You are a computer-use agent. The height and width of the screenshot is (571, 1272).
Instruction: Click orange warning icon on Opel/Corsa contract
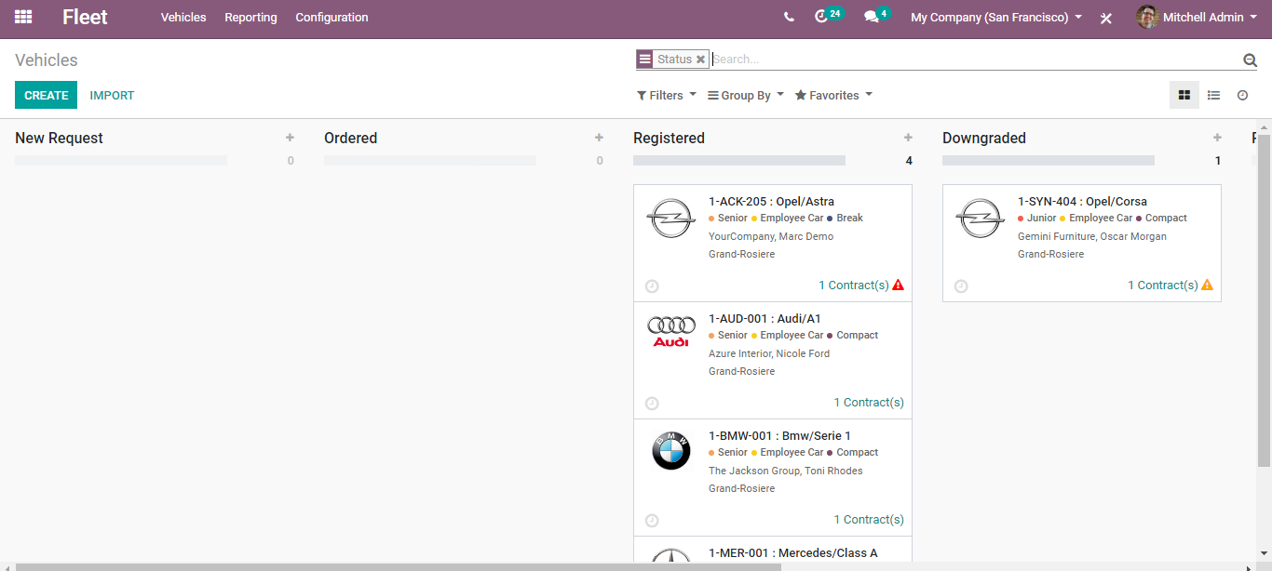pos(1207,285)
